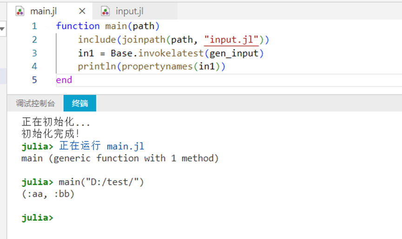Screen dimensions: 402x239
Task: Click line number 4 in the gutter
Action: 34,66
